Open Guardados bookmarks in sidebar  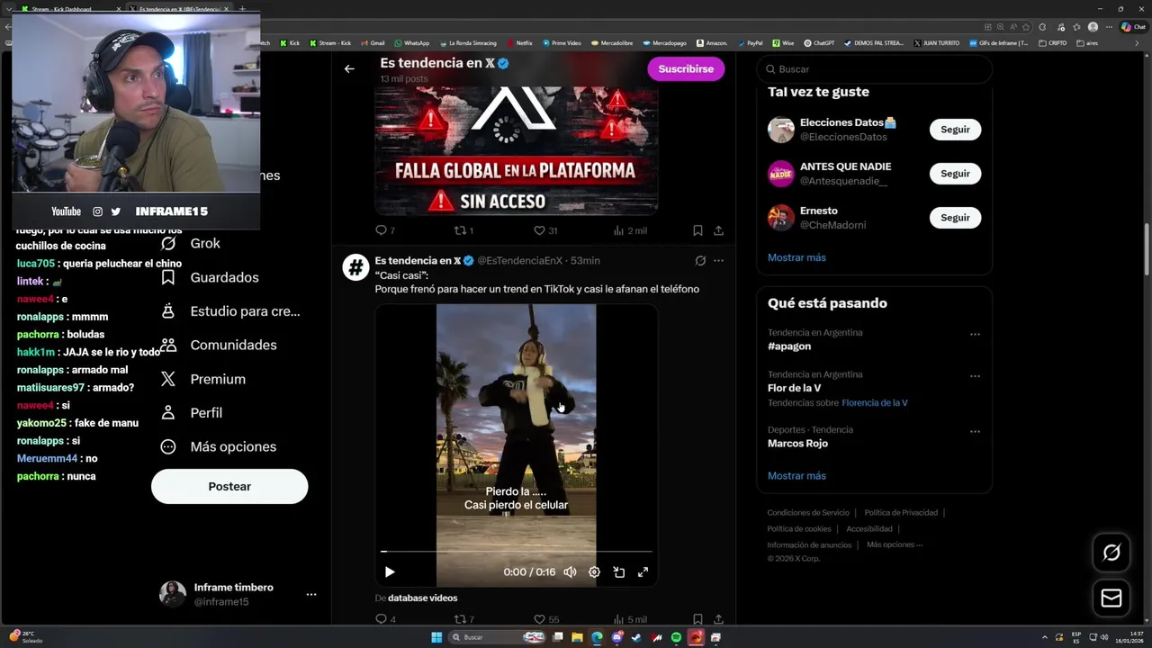coord(209,277)
